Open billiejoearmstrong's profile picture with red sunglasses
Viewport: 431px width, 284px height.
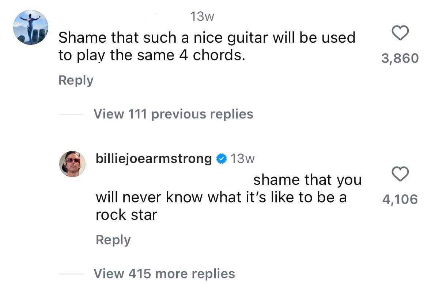coord(72,164)
